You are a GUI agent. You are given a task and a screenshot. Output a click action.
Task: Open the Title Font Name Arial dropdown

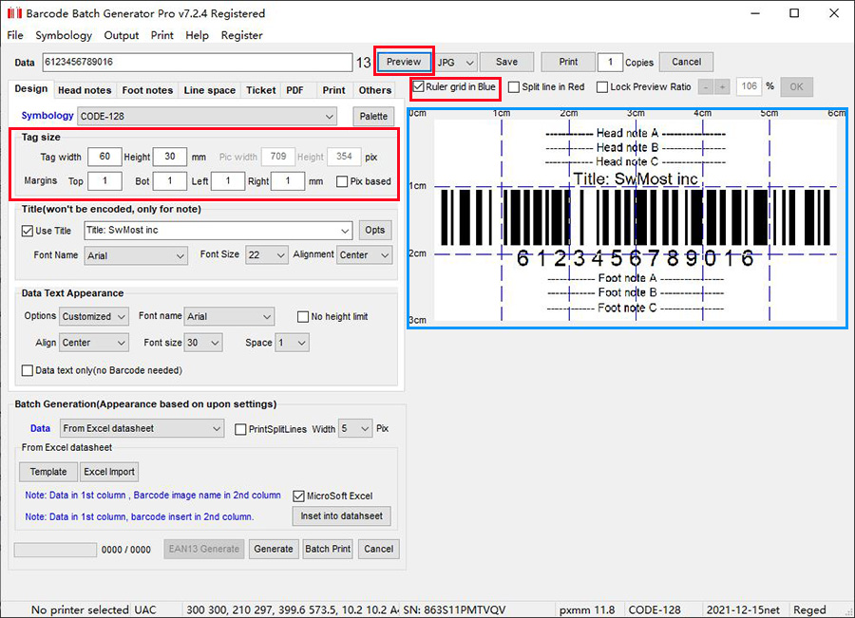(136, 255)
